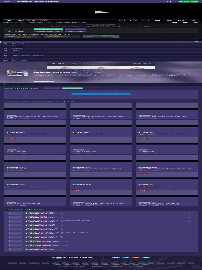Expand the description with + More
The width and height of the screenshot is (202, 270).
173,75
